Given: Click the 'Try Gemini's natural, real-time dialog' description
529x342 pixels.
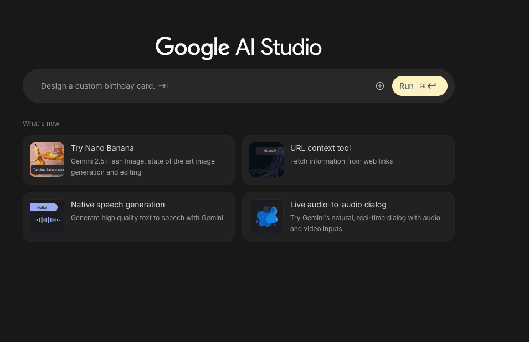Looking at the screenshot, I should pos(363,223).
